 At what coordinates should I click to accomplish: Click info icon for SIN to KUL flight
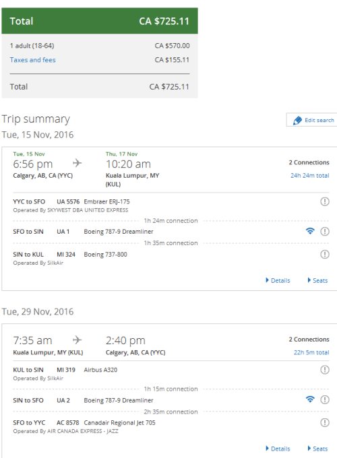(325, 254)
